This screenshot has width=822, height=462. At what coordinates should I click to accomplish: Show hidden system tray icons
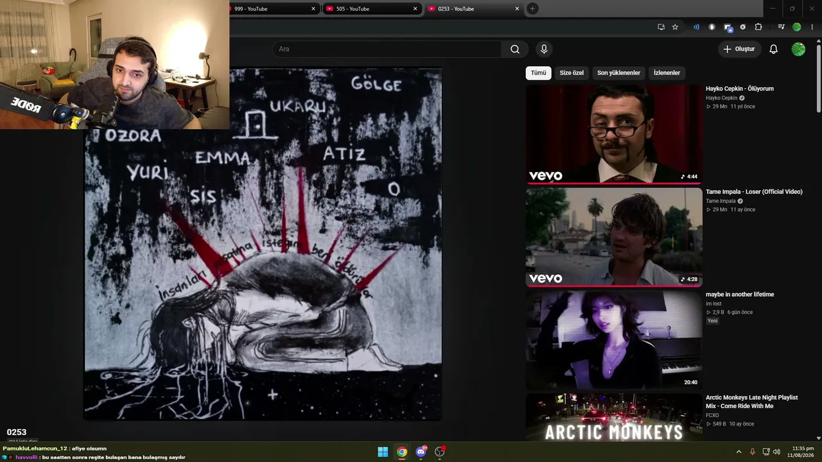pyautogui.click(x=739, y=452)
